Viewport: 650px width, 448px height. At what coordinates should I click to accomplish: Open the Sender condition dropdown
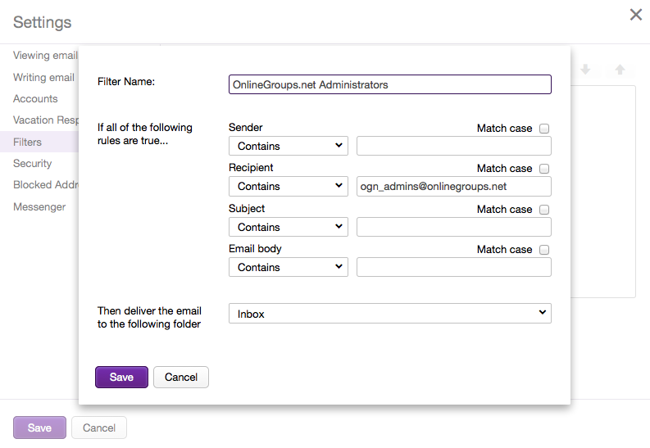288,146
